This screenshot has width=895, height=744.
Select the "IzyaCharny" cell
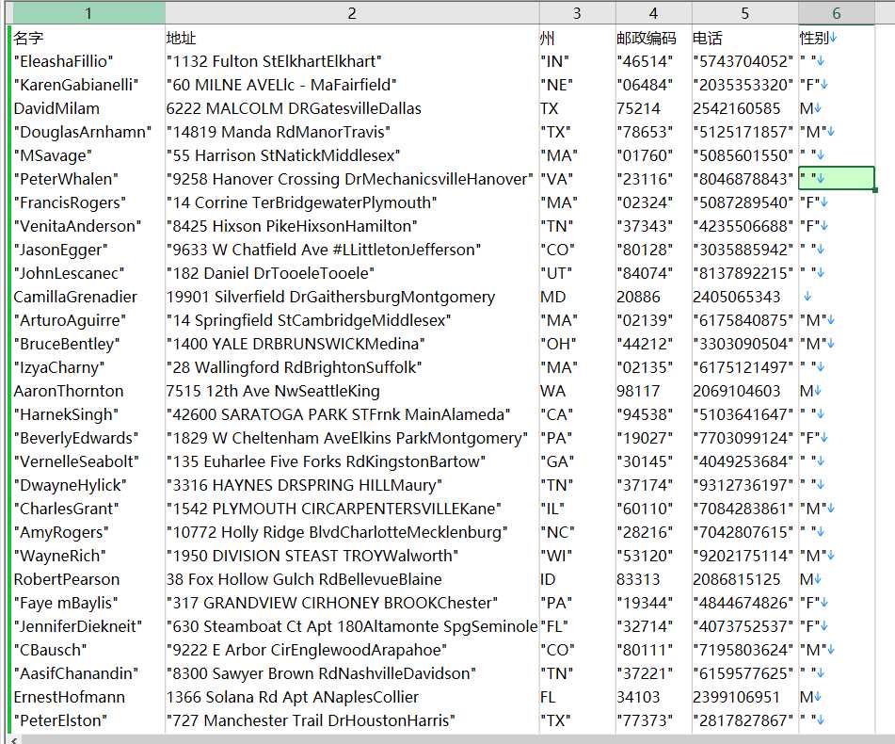[88, 367]
